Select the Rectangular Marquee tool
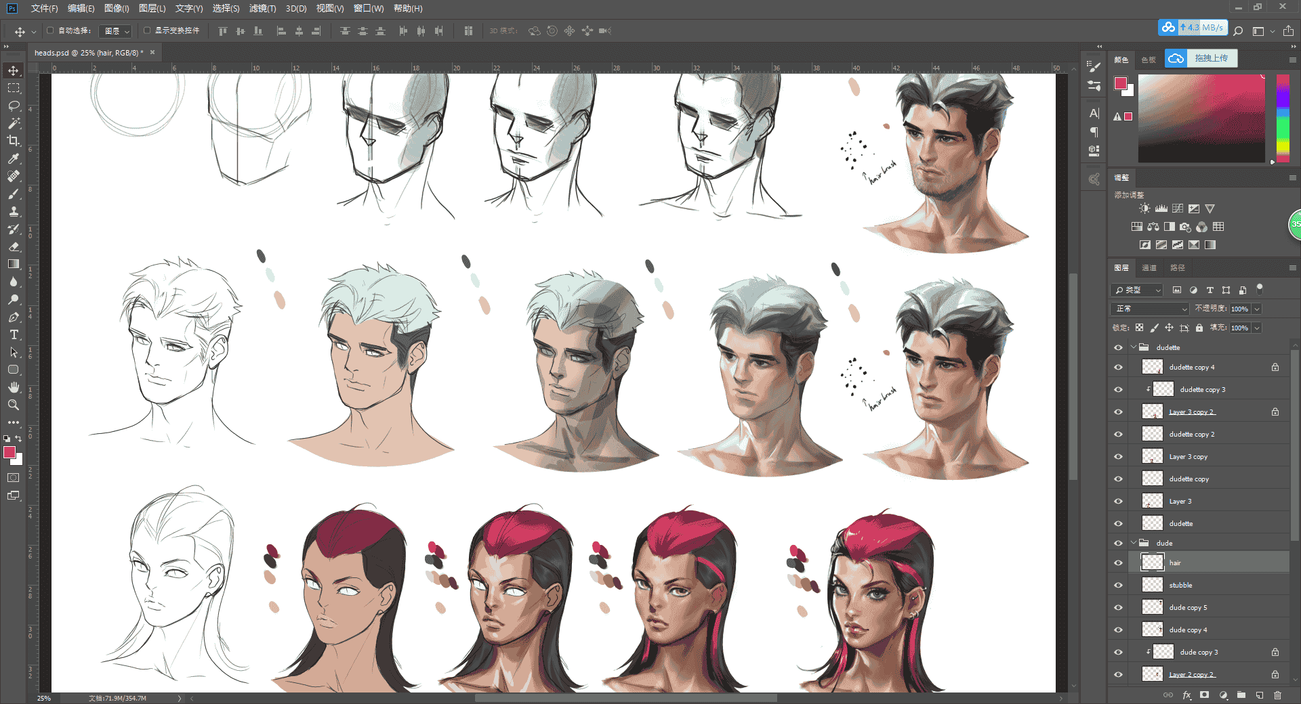Image resolution: width=1301 pixels, height=704 pixels. tap(14, 88)
